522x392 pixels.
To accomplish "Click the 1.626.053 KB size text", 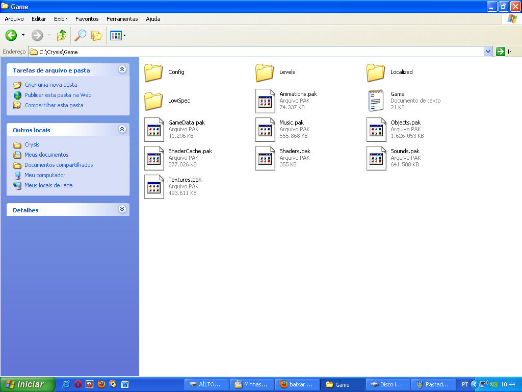I will click(x=407, y=136).
